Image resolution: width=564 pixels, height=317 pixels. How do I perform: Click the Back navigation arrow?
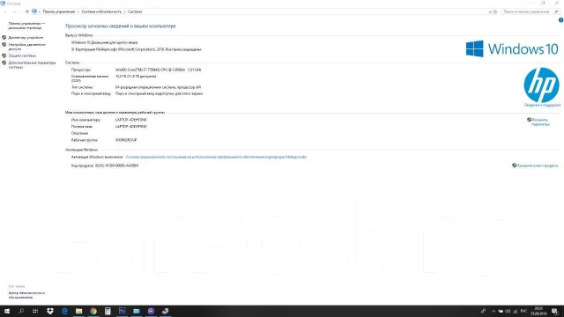pyautogui.click(x=5, y=11)
